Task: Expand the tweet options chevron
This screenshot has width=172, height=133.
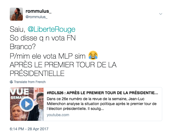Action: click(161, 14)
